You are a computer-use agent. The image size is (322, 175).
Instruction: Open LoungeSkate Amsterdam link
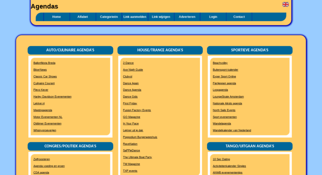(228, 96)
